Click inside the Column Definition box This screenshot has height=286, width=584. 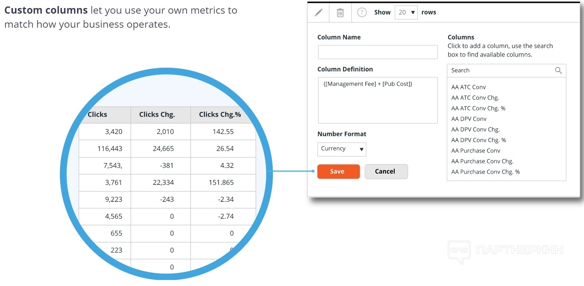(x=377, y=100)
